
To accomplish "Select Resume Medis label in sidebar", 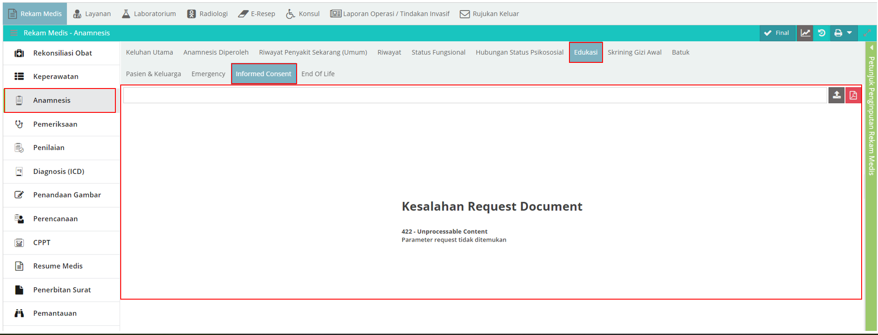I will point(58,266).
